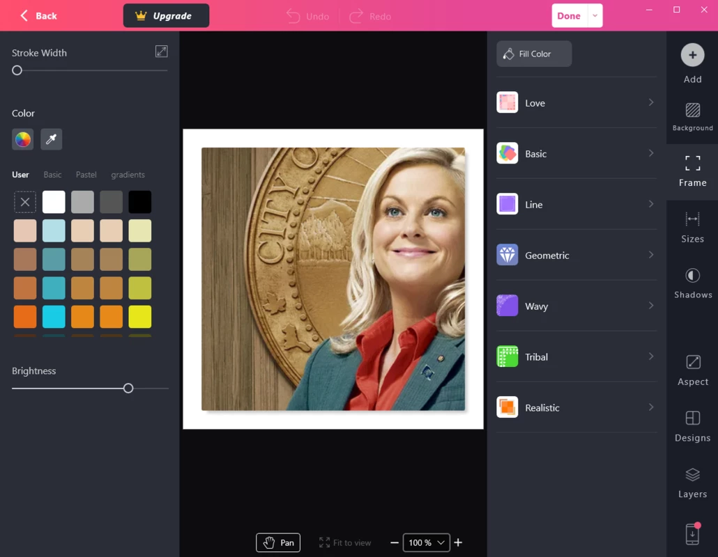Click the Love category label

pyautogui.click(x=535, y=103)
